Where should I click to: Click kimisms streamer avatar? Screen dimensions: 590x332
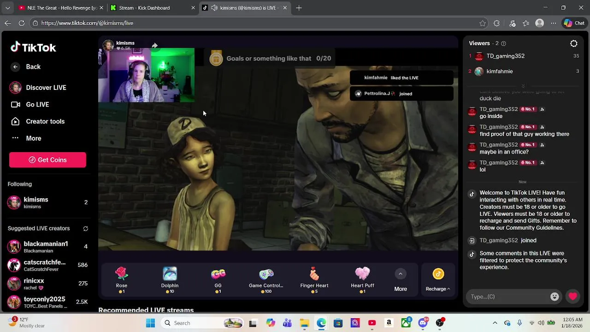[108, 45]
